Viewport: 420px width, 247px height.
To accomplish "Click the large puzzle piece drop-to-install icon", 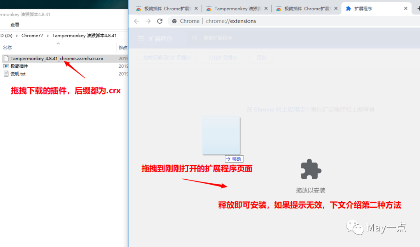I will 311,169.
